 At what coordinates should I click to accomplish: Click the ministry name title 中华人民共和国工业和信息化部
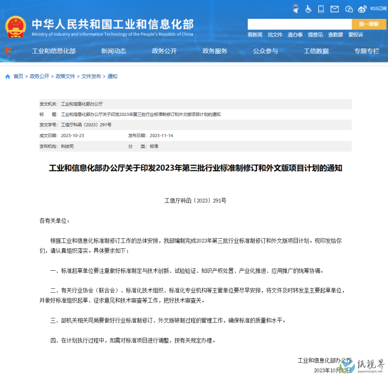113,24
